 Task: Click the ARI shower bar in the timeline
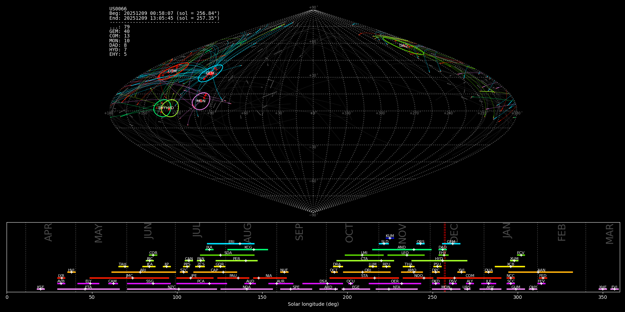[x=144, y=272]
